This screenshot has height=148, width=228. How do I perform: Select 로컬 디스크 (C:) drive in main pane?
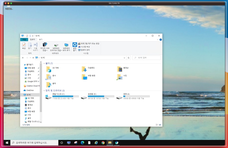point(62,96)
